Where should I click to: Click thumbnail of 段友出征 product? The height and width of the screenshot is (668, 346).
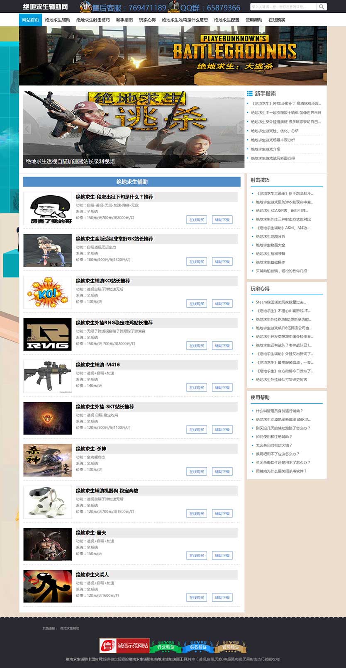pos(47,209)
